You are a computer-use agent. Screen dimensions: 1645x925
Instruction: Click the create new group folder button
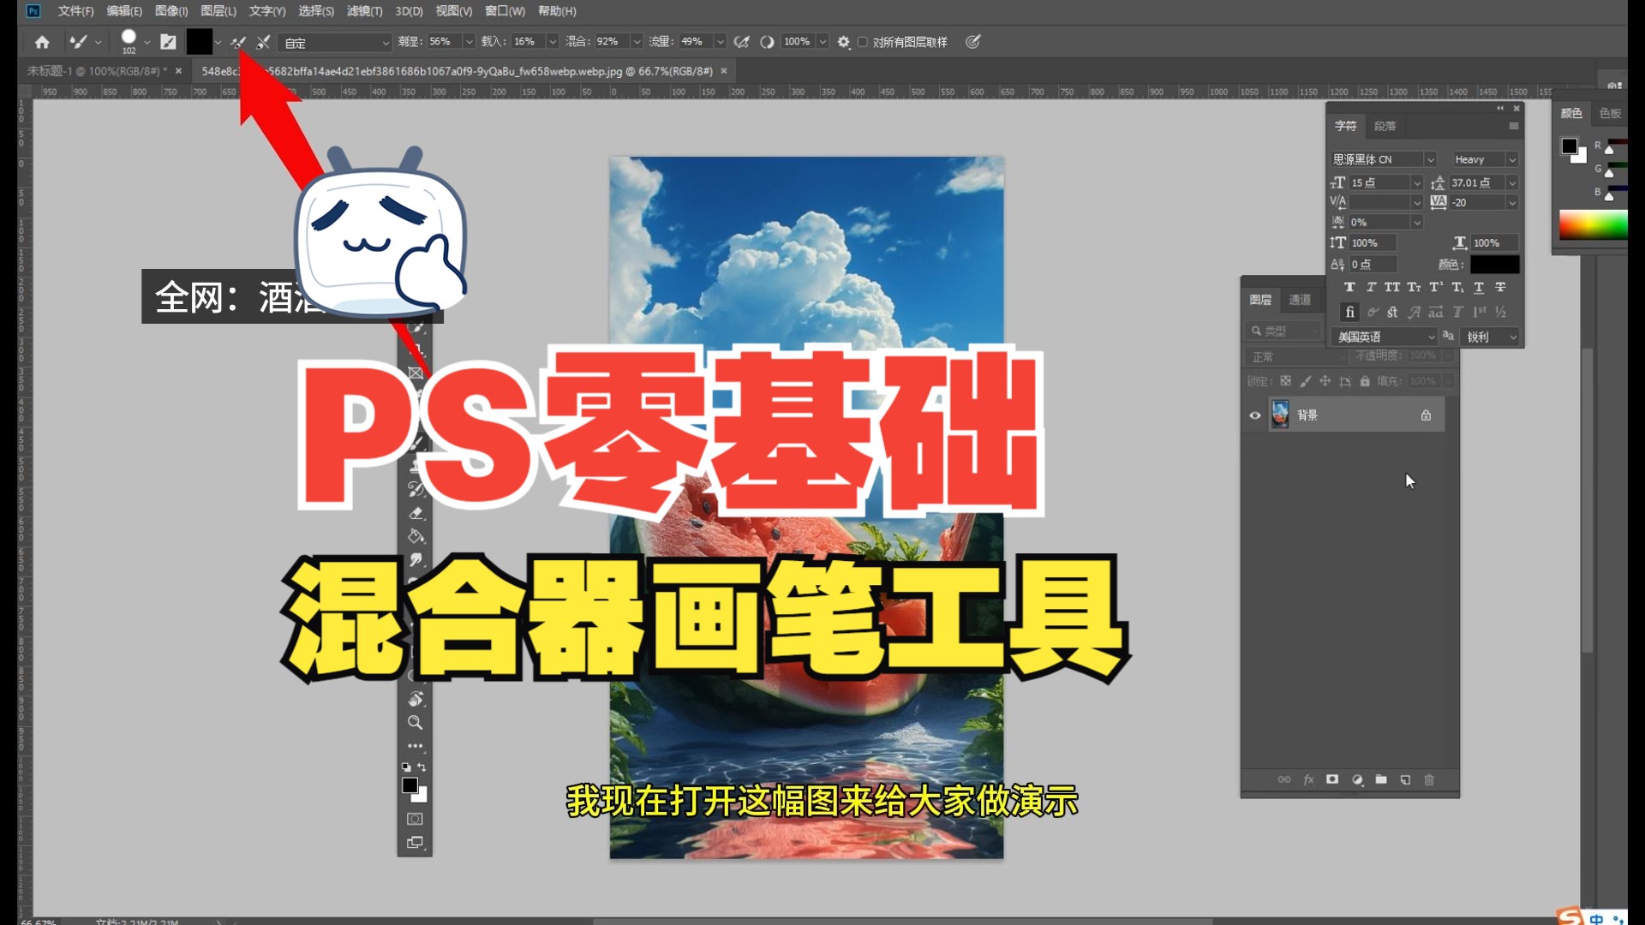pos(1382,779)
